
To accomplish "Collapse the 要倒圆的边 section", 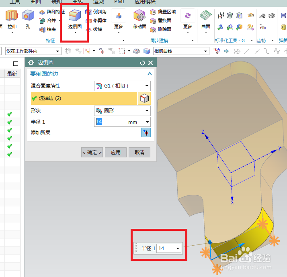I will (x=150, y=74).
